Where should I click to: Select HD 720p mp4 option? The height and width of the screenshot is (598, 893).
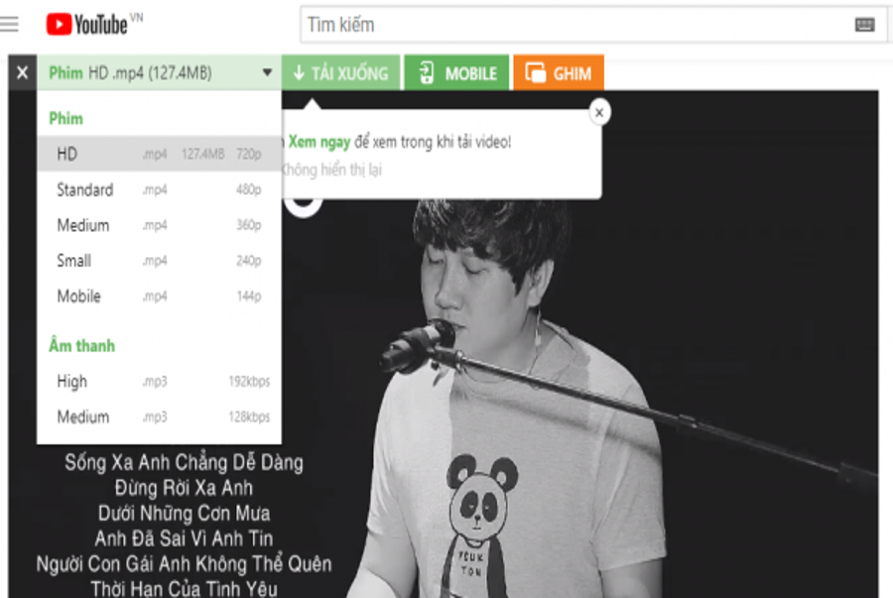pyautogui.click(x=159, y=154)
